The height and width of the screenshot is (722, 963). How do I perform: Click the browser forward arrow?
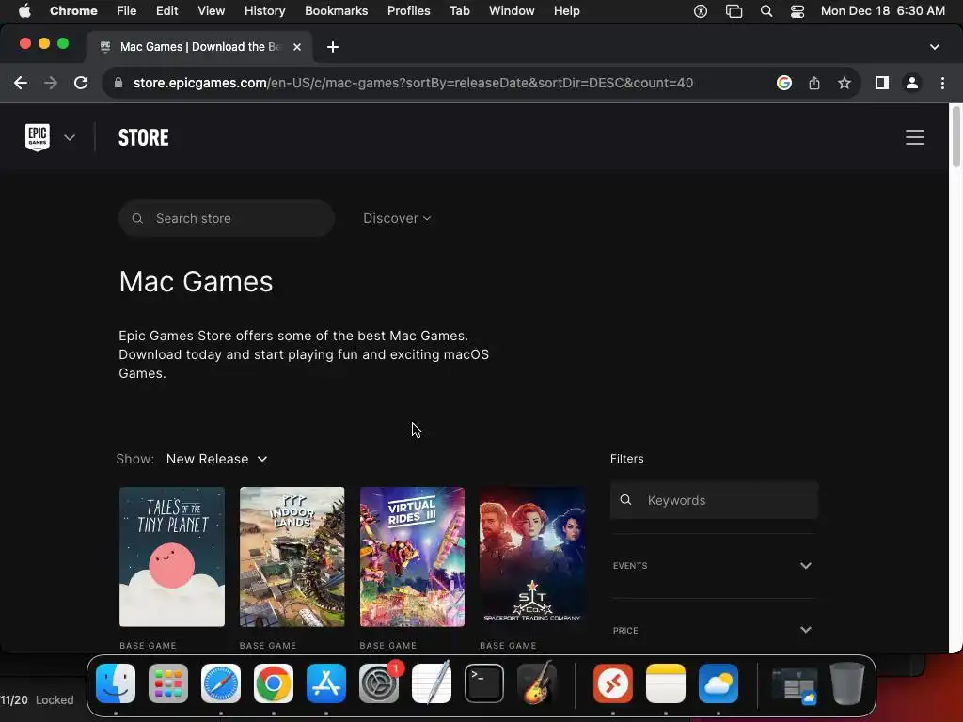coord(51,83)
